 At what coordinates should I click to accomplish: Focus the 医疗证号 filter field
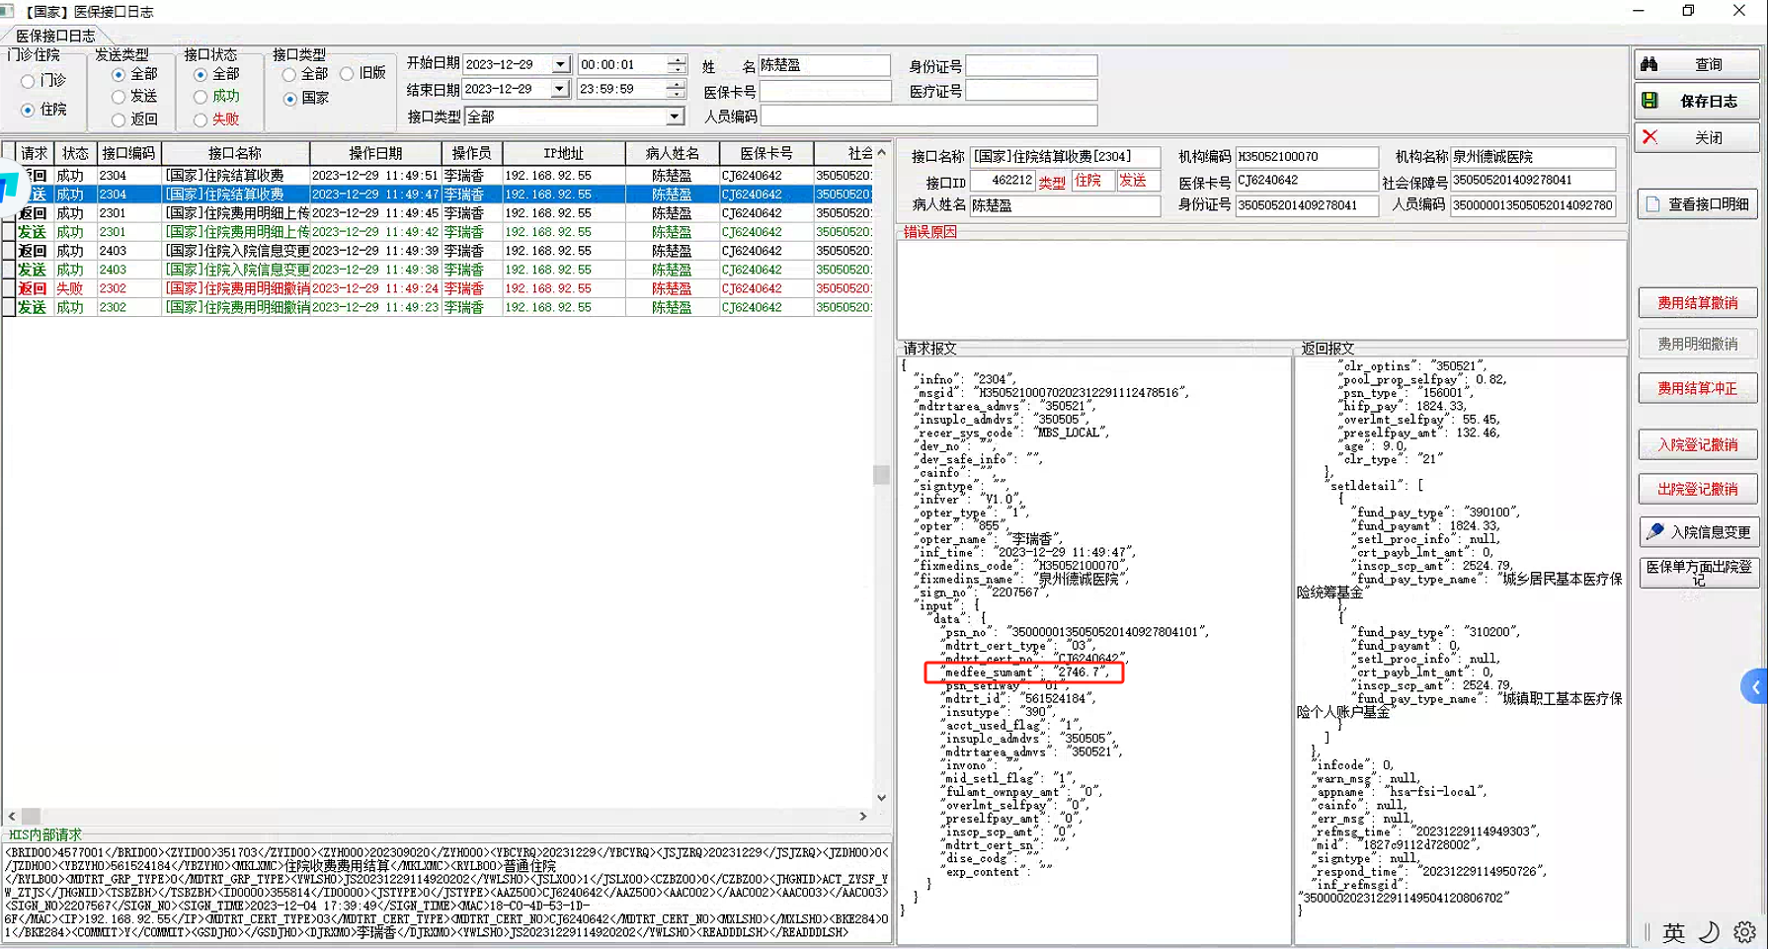(1031, 91)
